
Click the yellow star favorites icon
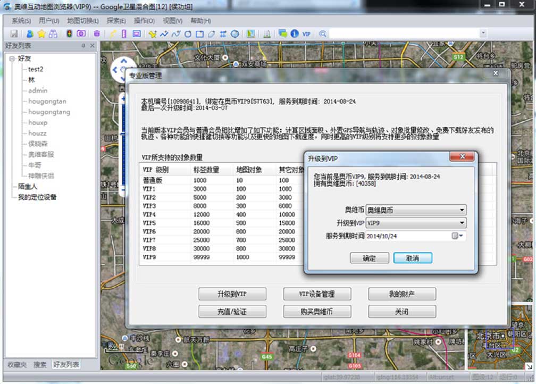(41, 34)
